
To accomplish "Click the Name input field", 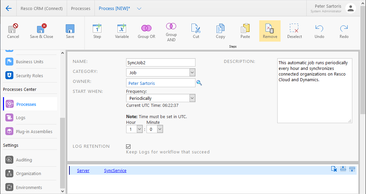I will point(160,63).
